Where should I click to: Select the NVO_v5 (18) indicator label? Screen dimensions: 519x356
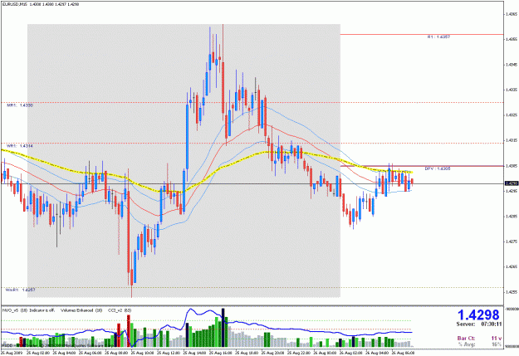click(x=15, y=310)
